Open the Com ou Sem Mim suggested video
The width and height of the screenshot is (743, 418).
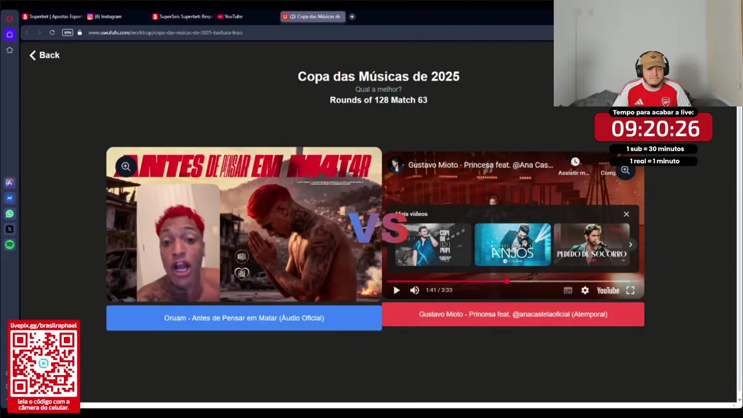coord(433,244)
